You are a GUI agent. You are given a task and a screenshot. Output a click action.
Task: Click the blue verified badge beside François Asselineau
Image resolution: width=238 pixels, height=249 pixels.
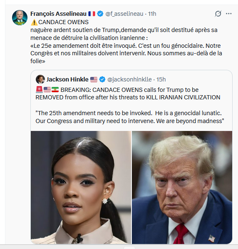(x=100, y=14)
